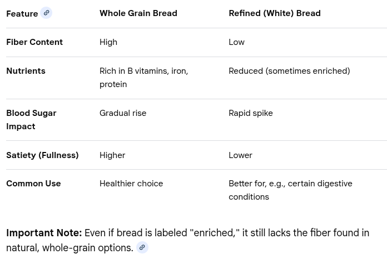This screenshot has width=387, height=259.
Task: Click the link icon beside Feature header
Action: [x=46, y=13]
